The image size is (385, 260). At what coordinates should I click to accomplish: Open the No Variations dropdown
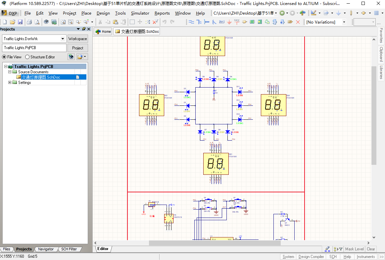(344, 22)
